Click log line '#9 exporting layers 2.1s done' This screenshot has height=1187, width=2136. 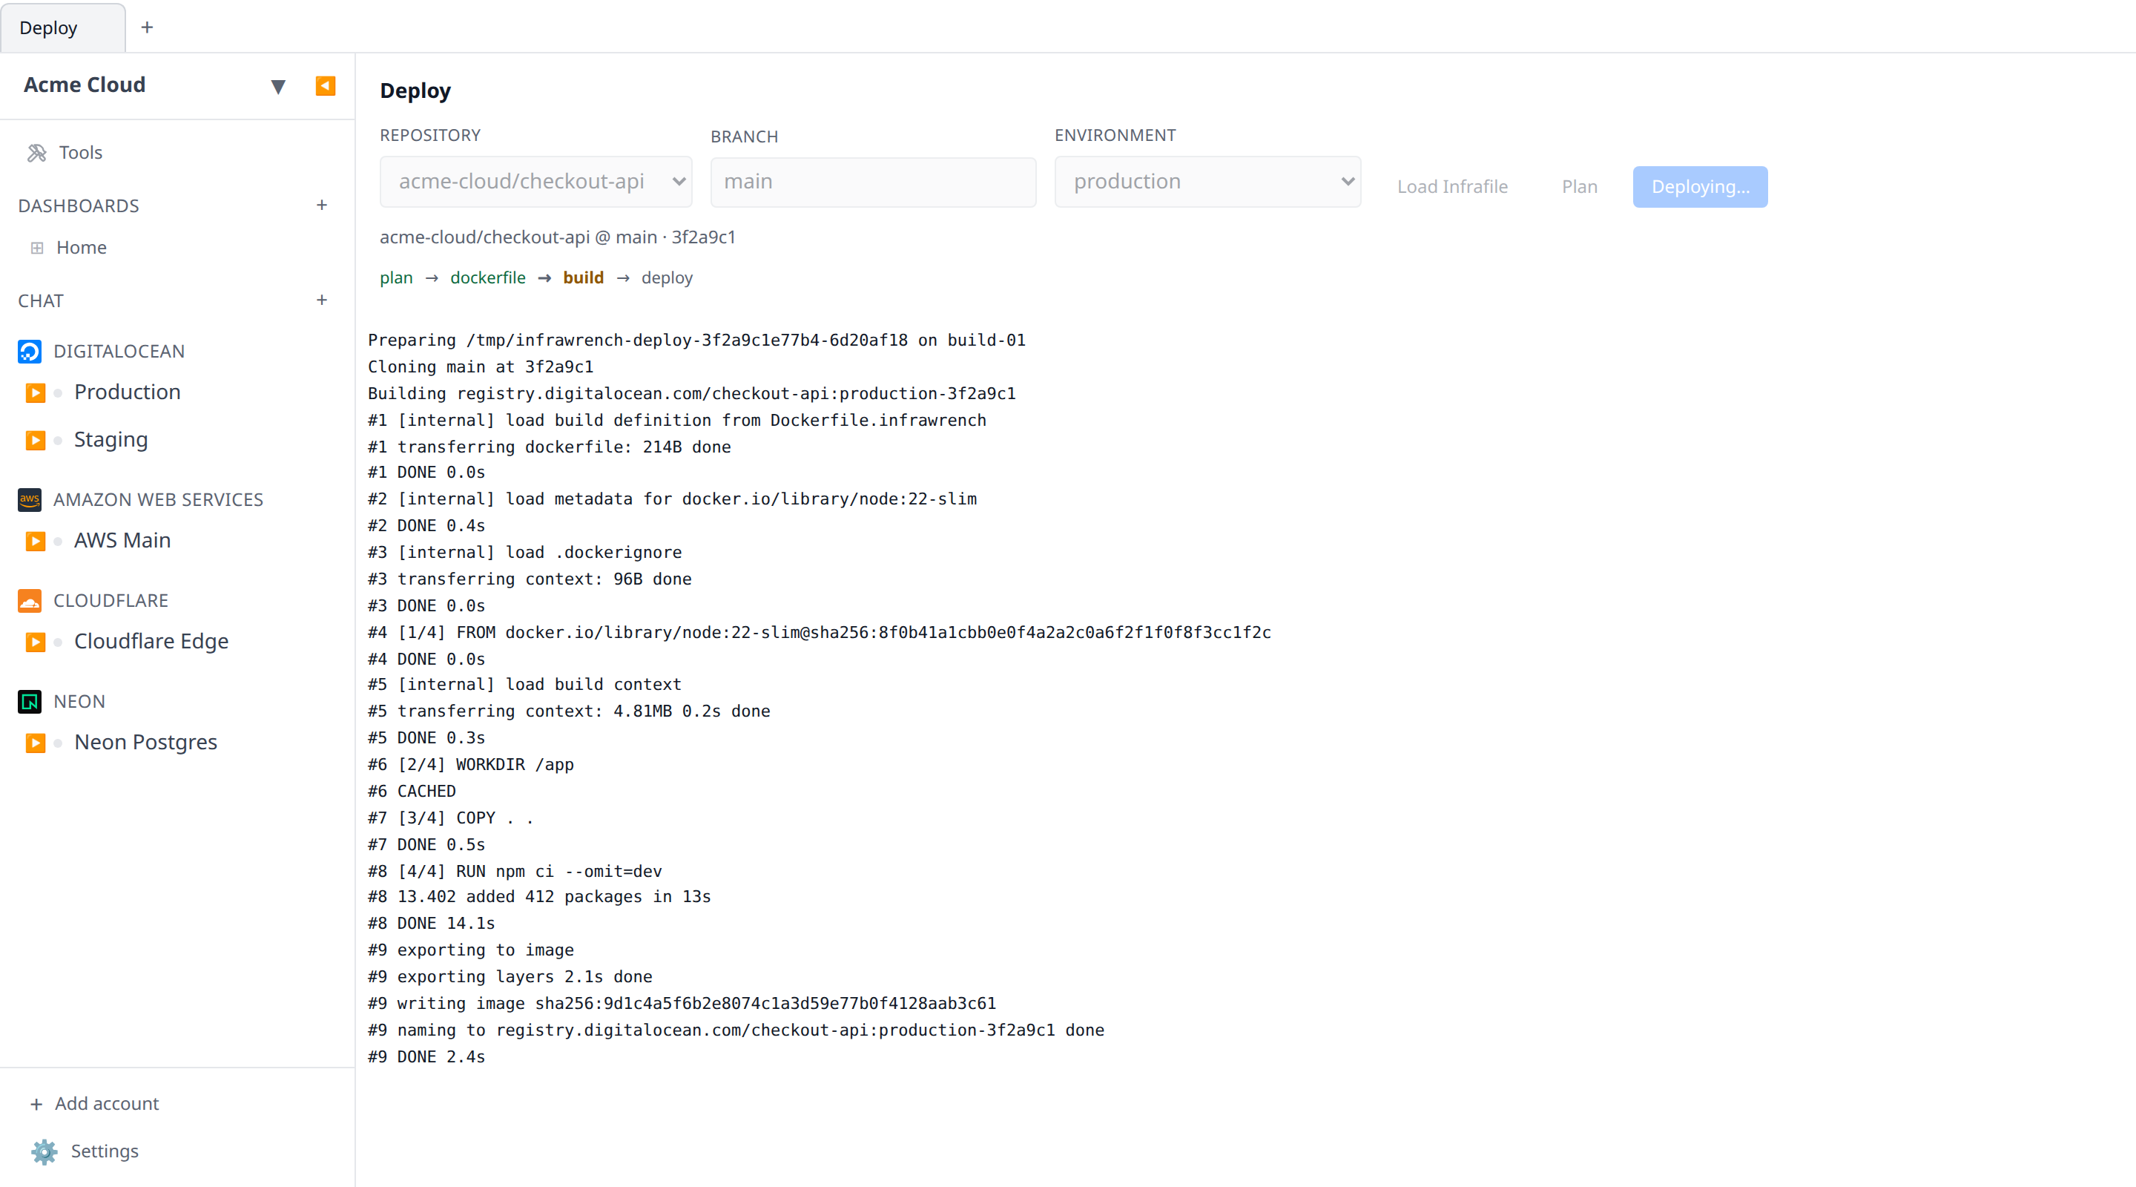click(510, 976)
